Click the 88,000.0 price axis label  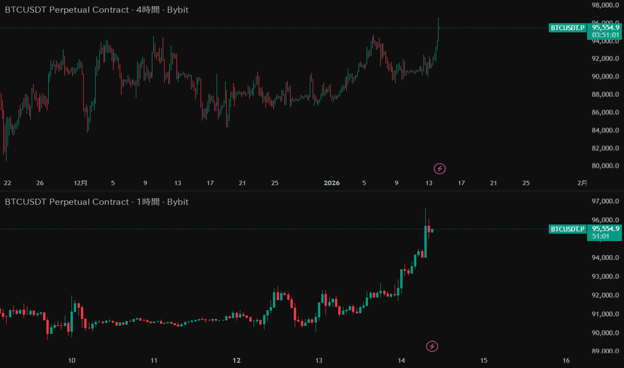pos(605,94)
